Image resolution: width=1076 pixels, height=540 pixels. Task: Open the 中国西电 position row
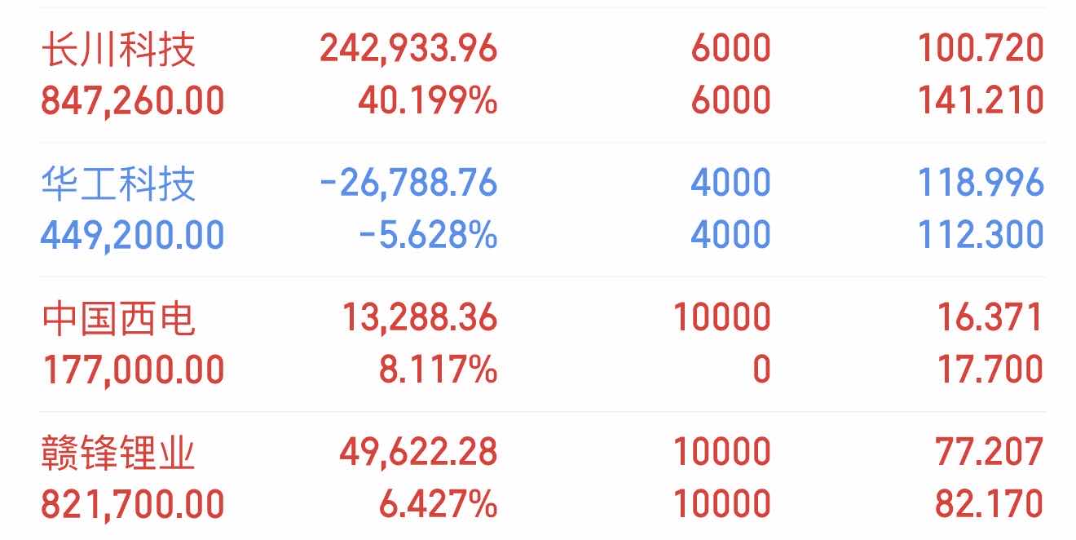543,344
